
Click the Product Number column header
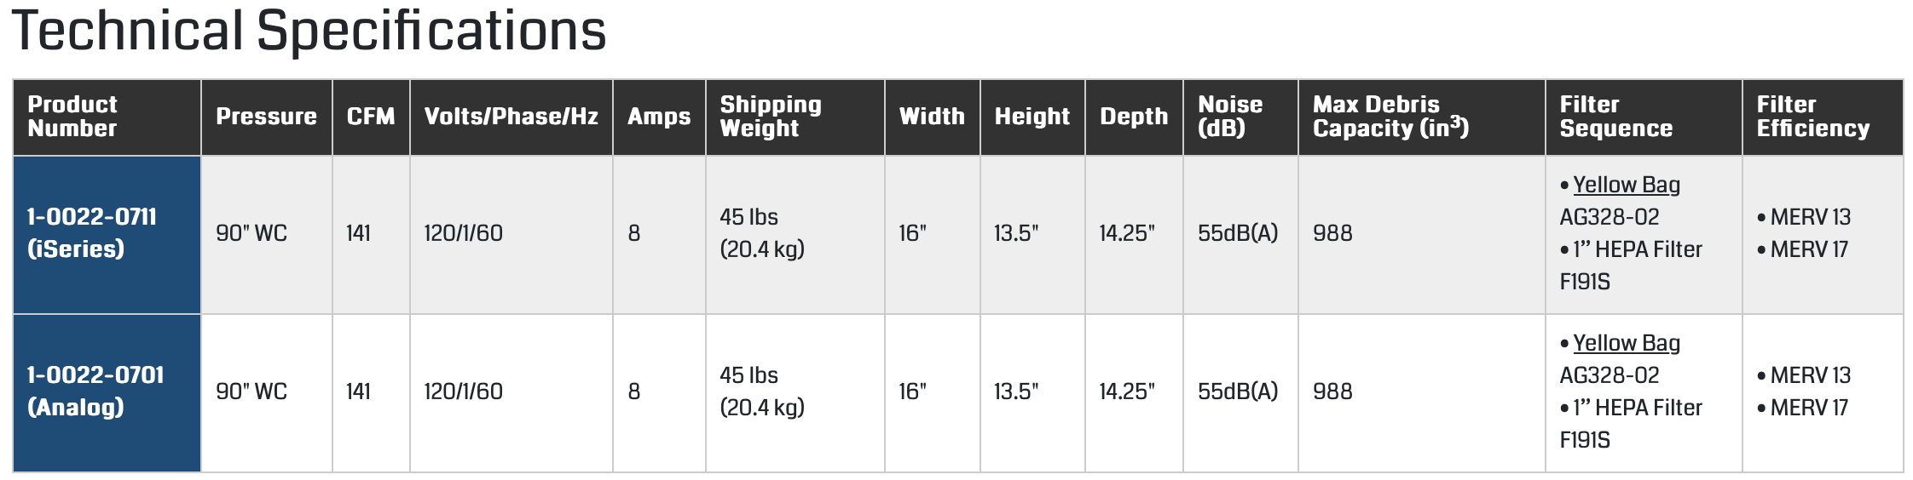pos(73,117)
